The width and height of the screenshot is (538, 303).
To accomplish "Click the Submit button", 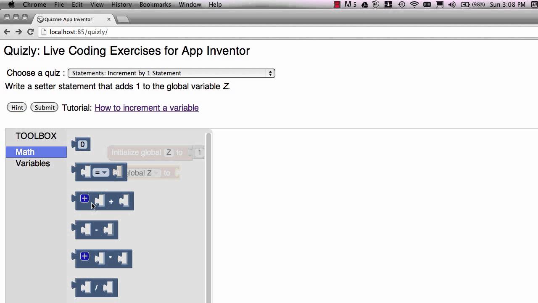I will tap(45, 107).
